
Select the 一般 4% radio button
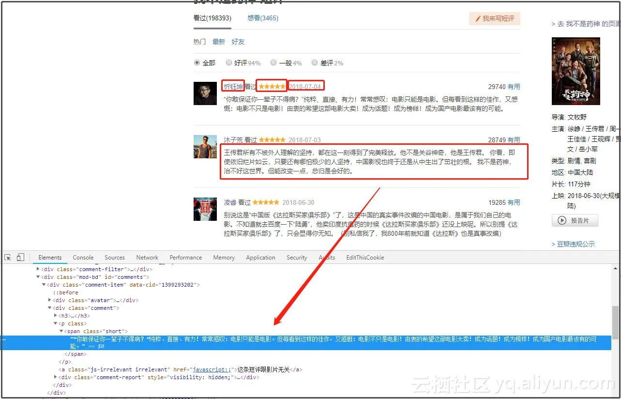(273, 62)
